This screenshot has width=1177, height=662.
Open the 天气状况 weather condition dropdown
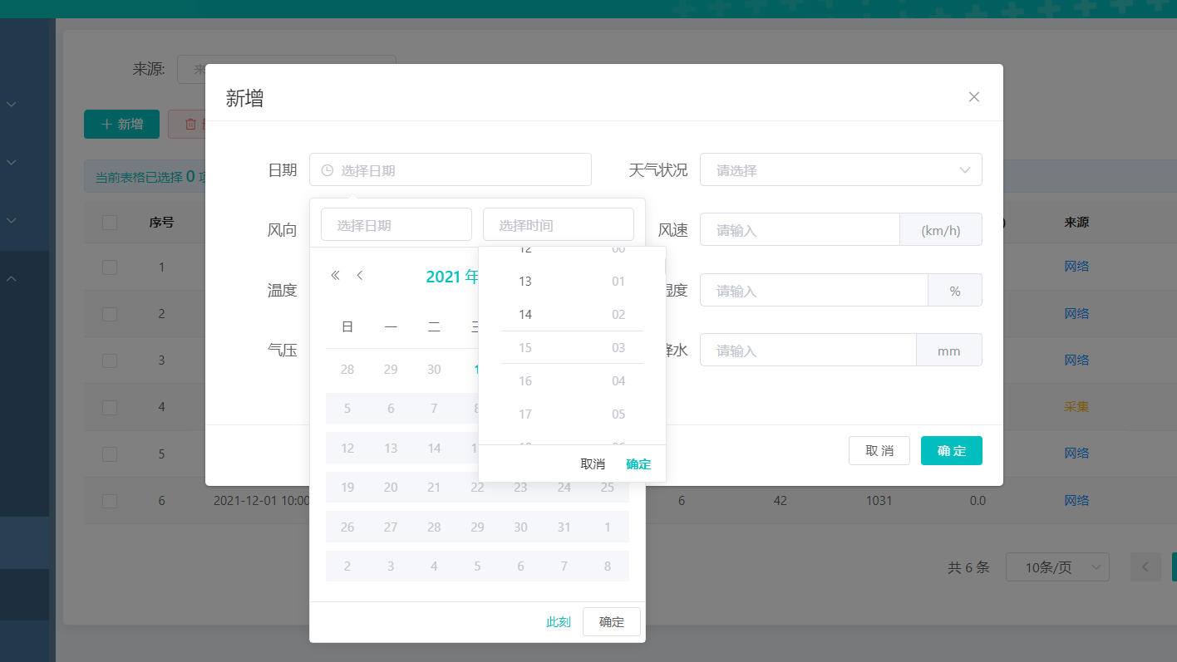tap(840, 169)
